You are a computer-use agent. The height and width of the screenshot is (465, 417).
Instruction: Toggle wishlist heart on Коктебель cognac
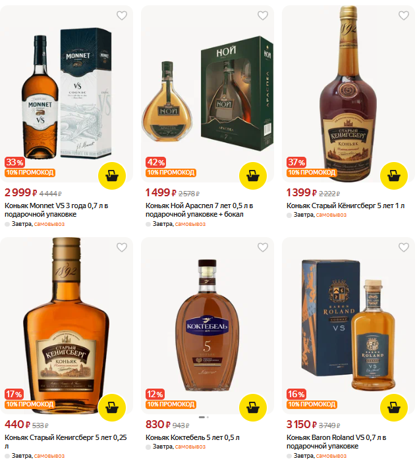(262, 248)
